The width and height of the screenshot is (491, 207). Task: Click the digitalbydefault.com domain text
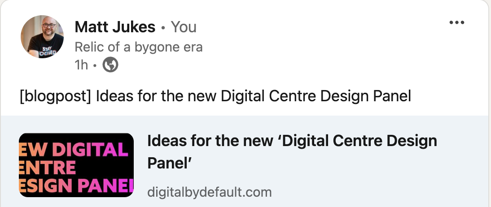[x=210, y=193]
